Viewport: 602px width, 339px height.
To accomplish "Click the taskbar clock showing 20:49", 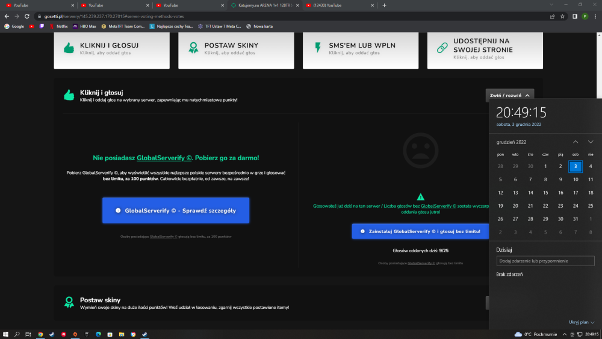I will [x=592, y=334].
